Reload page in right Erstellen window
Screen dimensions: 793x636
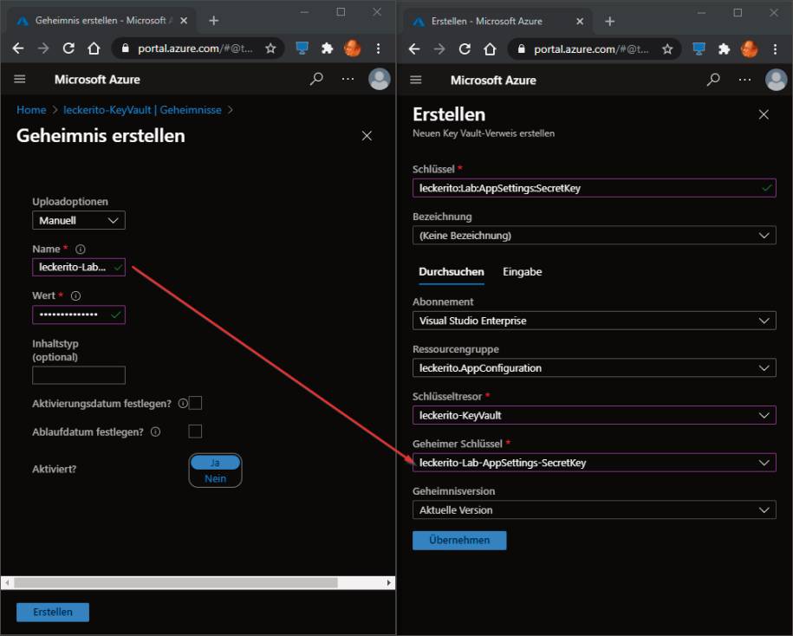point(465,49)
